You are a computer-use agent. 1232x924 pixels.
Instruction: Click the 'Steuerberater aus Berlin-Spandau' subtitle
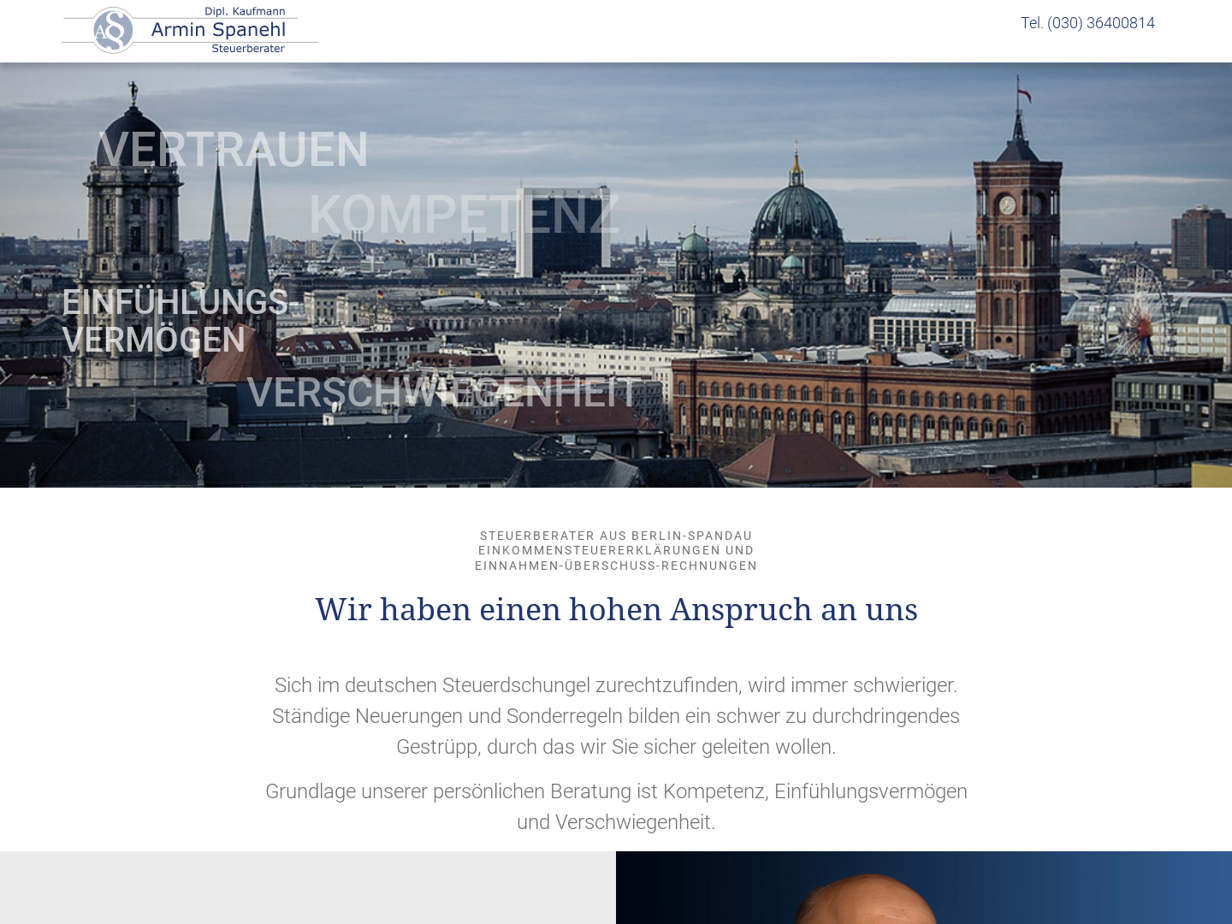pos(616,536)
